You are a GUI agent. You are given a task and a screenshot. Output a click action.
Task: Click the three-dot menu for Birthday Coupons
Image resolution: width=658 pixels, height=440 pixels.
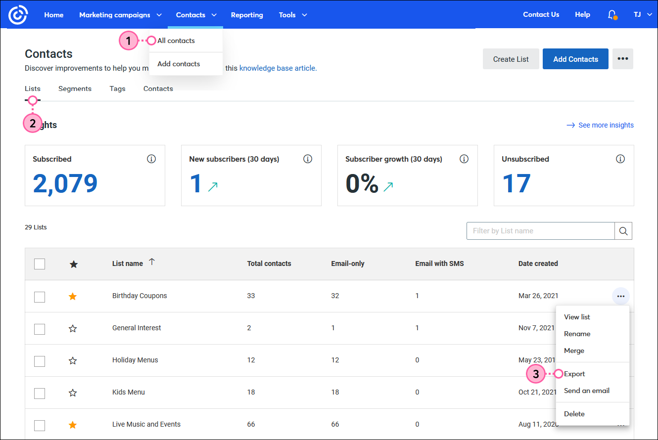pos(621,296)
